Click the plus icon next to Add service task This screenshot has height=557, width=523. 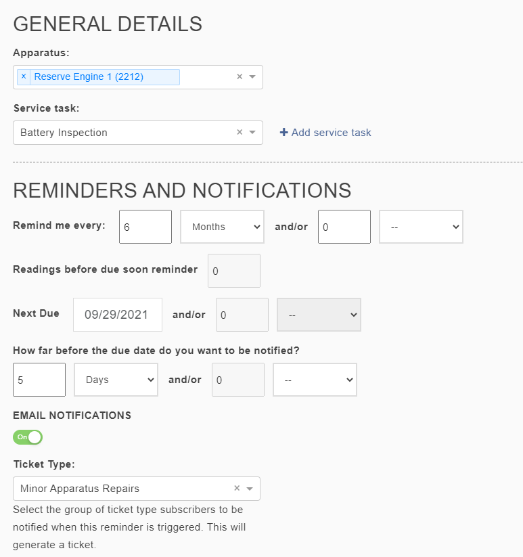point(283,132)
